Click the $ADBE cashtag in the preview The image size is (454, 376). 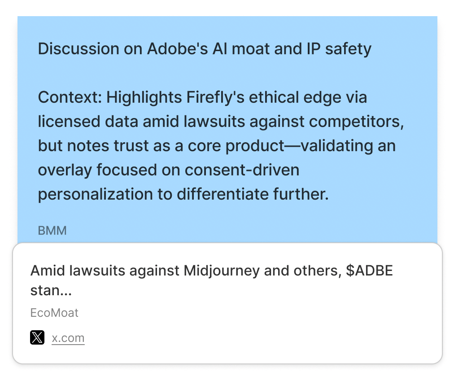(369, 271)
